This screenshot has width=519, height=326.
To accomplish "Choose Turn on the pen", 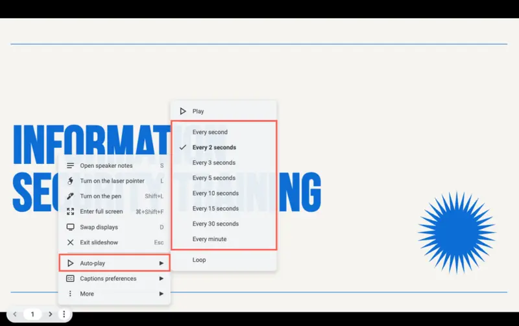I will [x=114, y=196].
